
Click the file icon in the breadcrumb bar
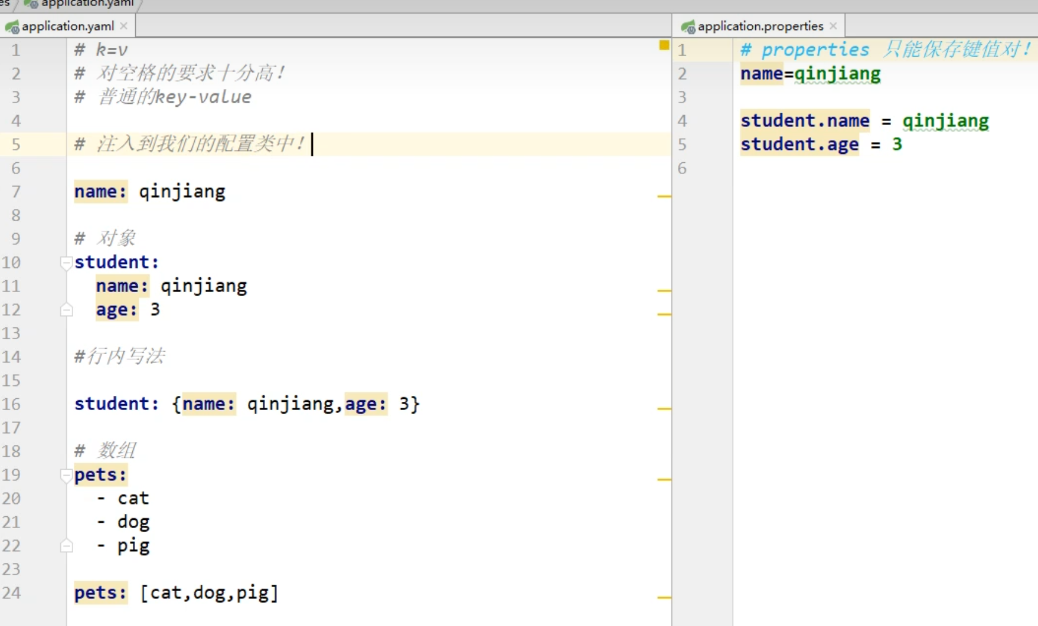click(x=28, y=3)
